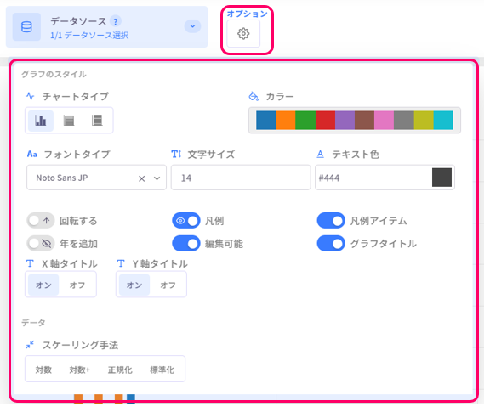Open the オプション gear settings button

tap(243, 34)
